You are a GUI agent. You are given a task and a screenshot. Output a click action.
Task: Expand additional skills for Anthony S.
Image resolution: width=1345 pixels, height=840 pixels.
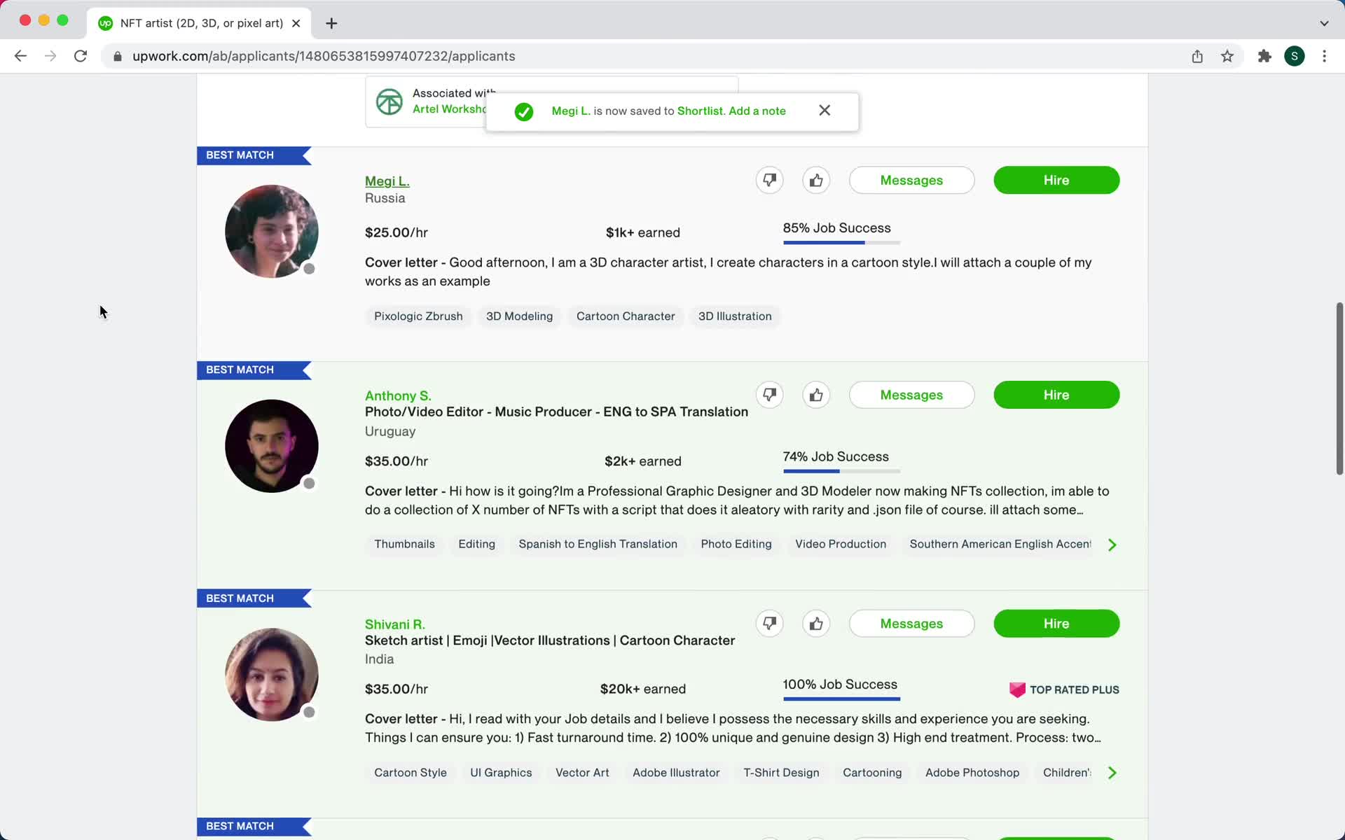[x=1112, y=544]
